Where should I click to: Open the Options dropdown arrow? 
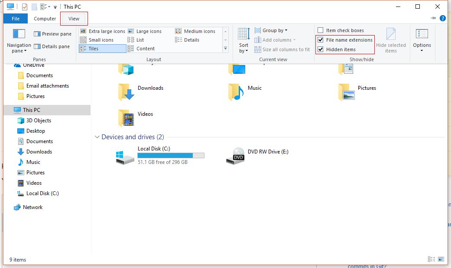[x=422, y=51]
